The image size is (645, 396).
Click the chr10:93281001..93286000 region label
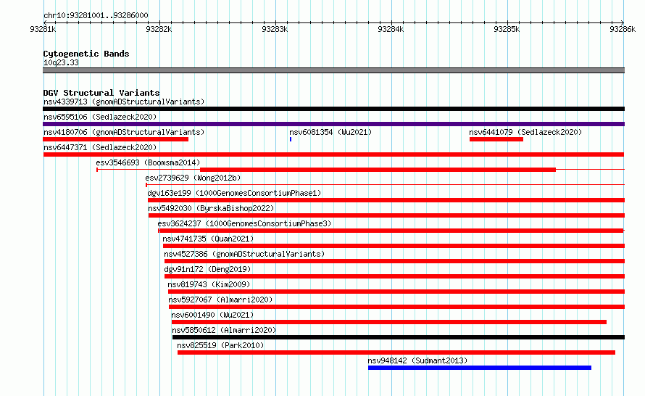pyautogui.click(x=96, y=15)
